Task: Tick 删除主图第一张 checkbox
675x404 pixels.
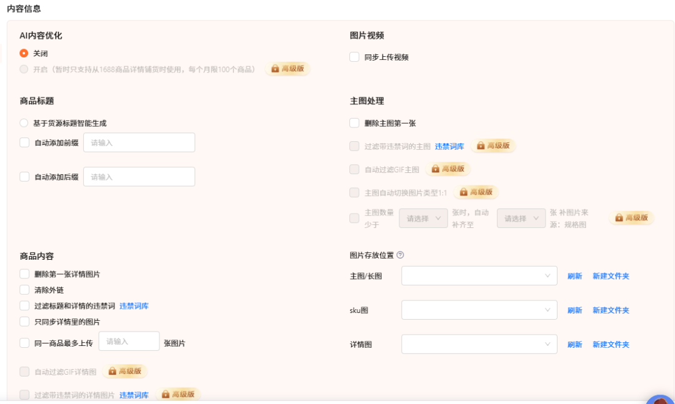Action: (x=354, y=123)
